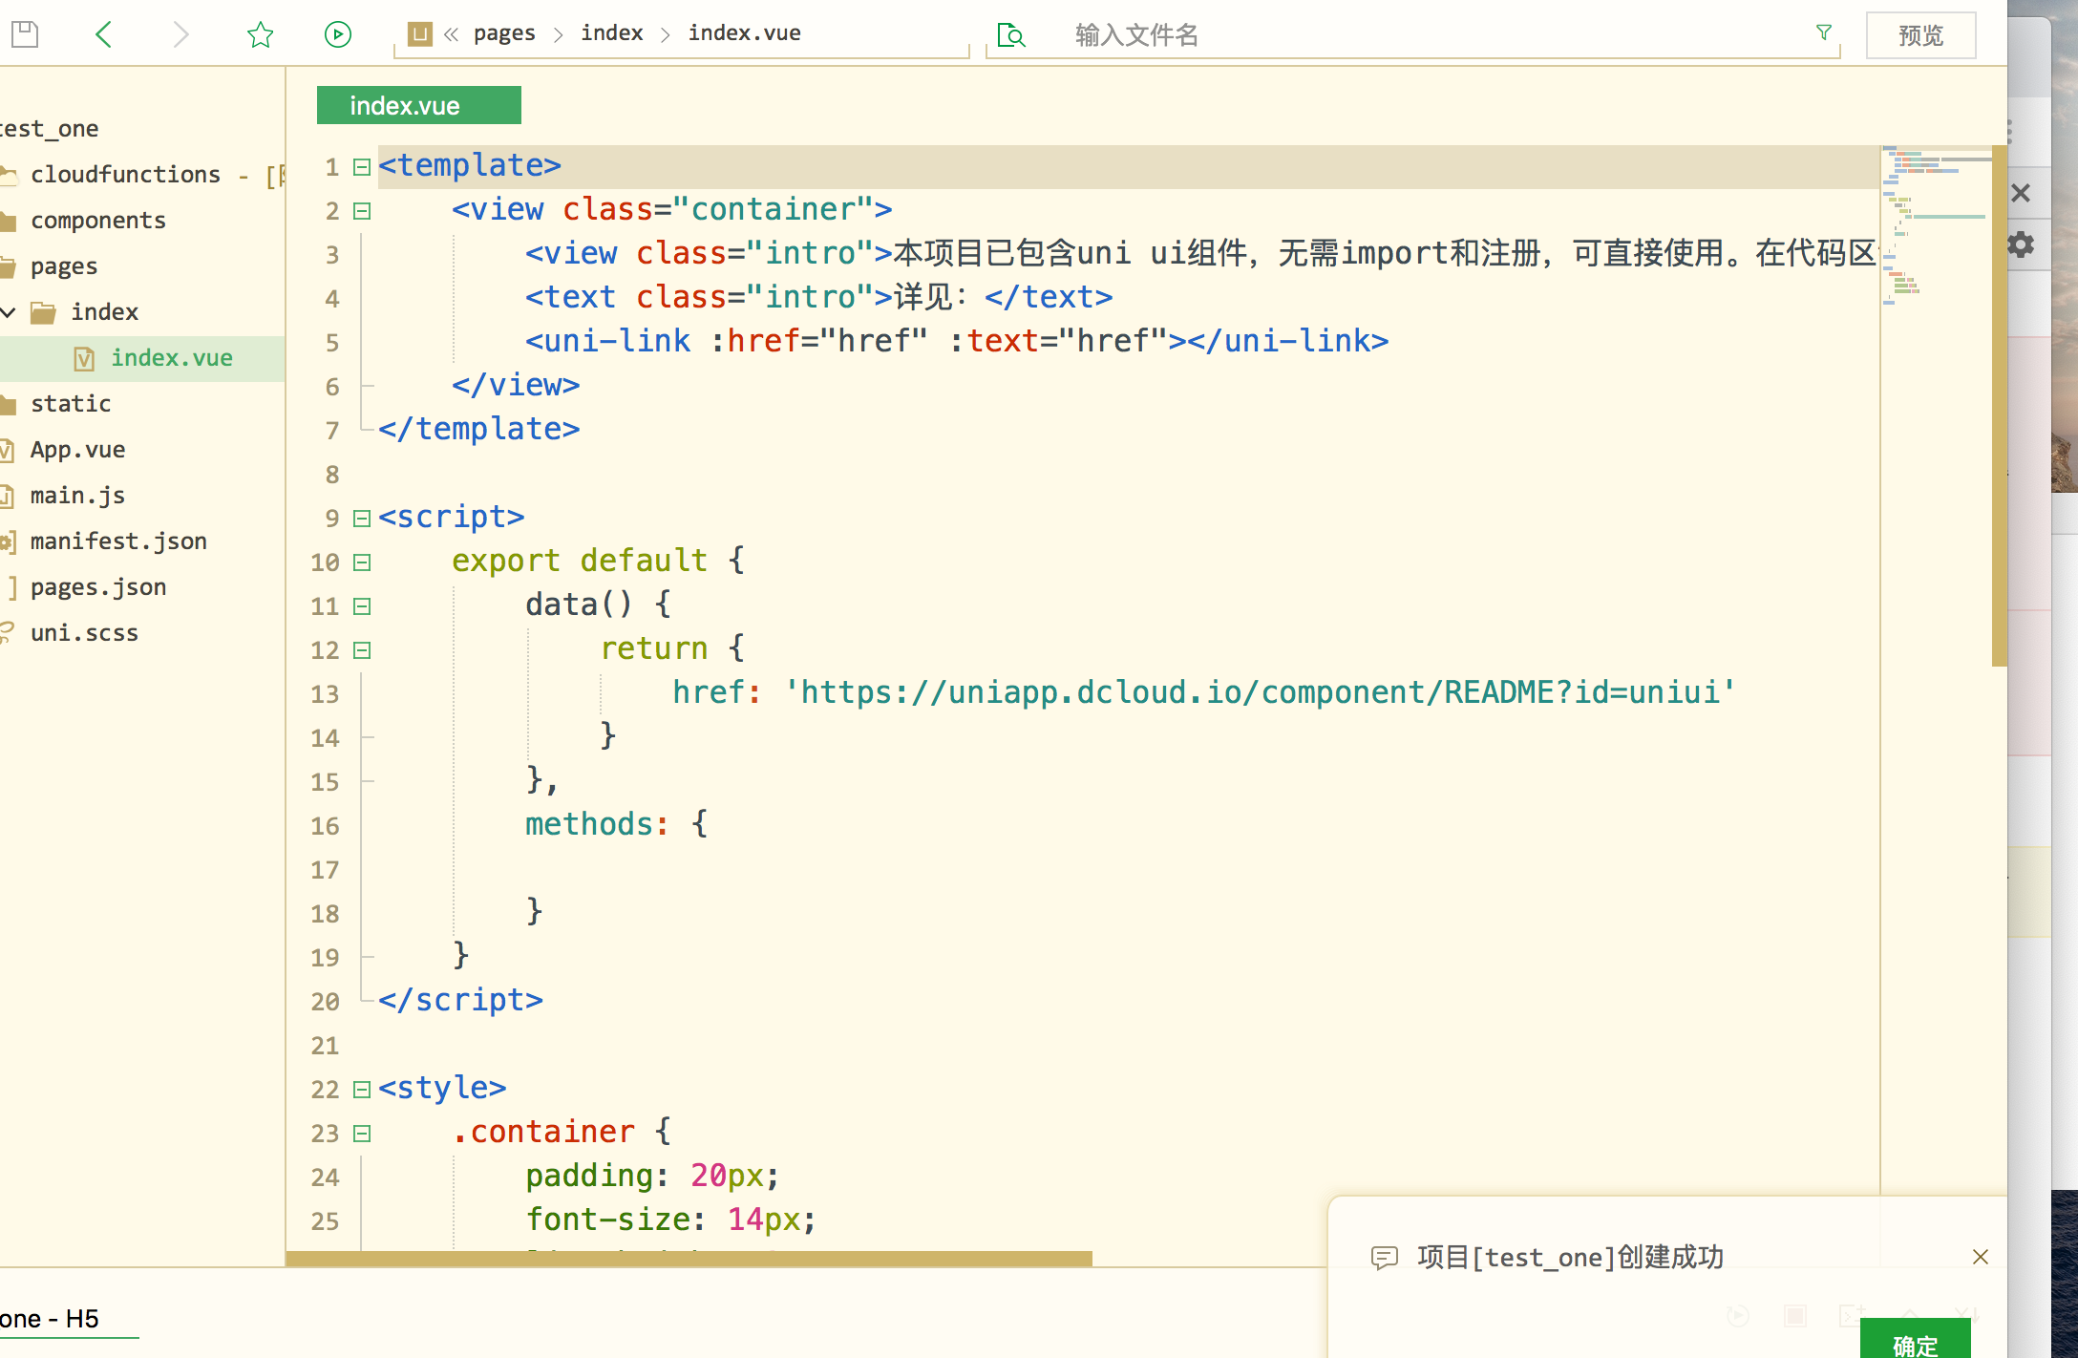Select the index folder in tree
This screenshot has height=1358, width=2078.
click(x=104, y=311)
